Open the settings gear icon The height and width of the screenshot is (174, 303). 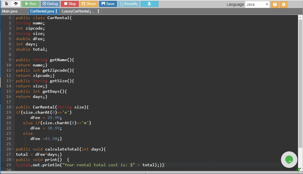(x=284, y=4)
